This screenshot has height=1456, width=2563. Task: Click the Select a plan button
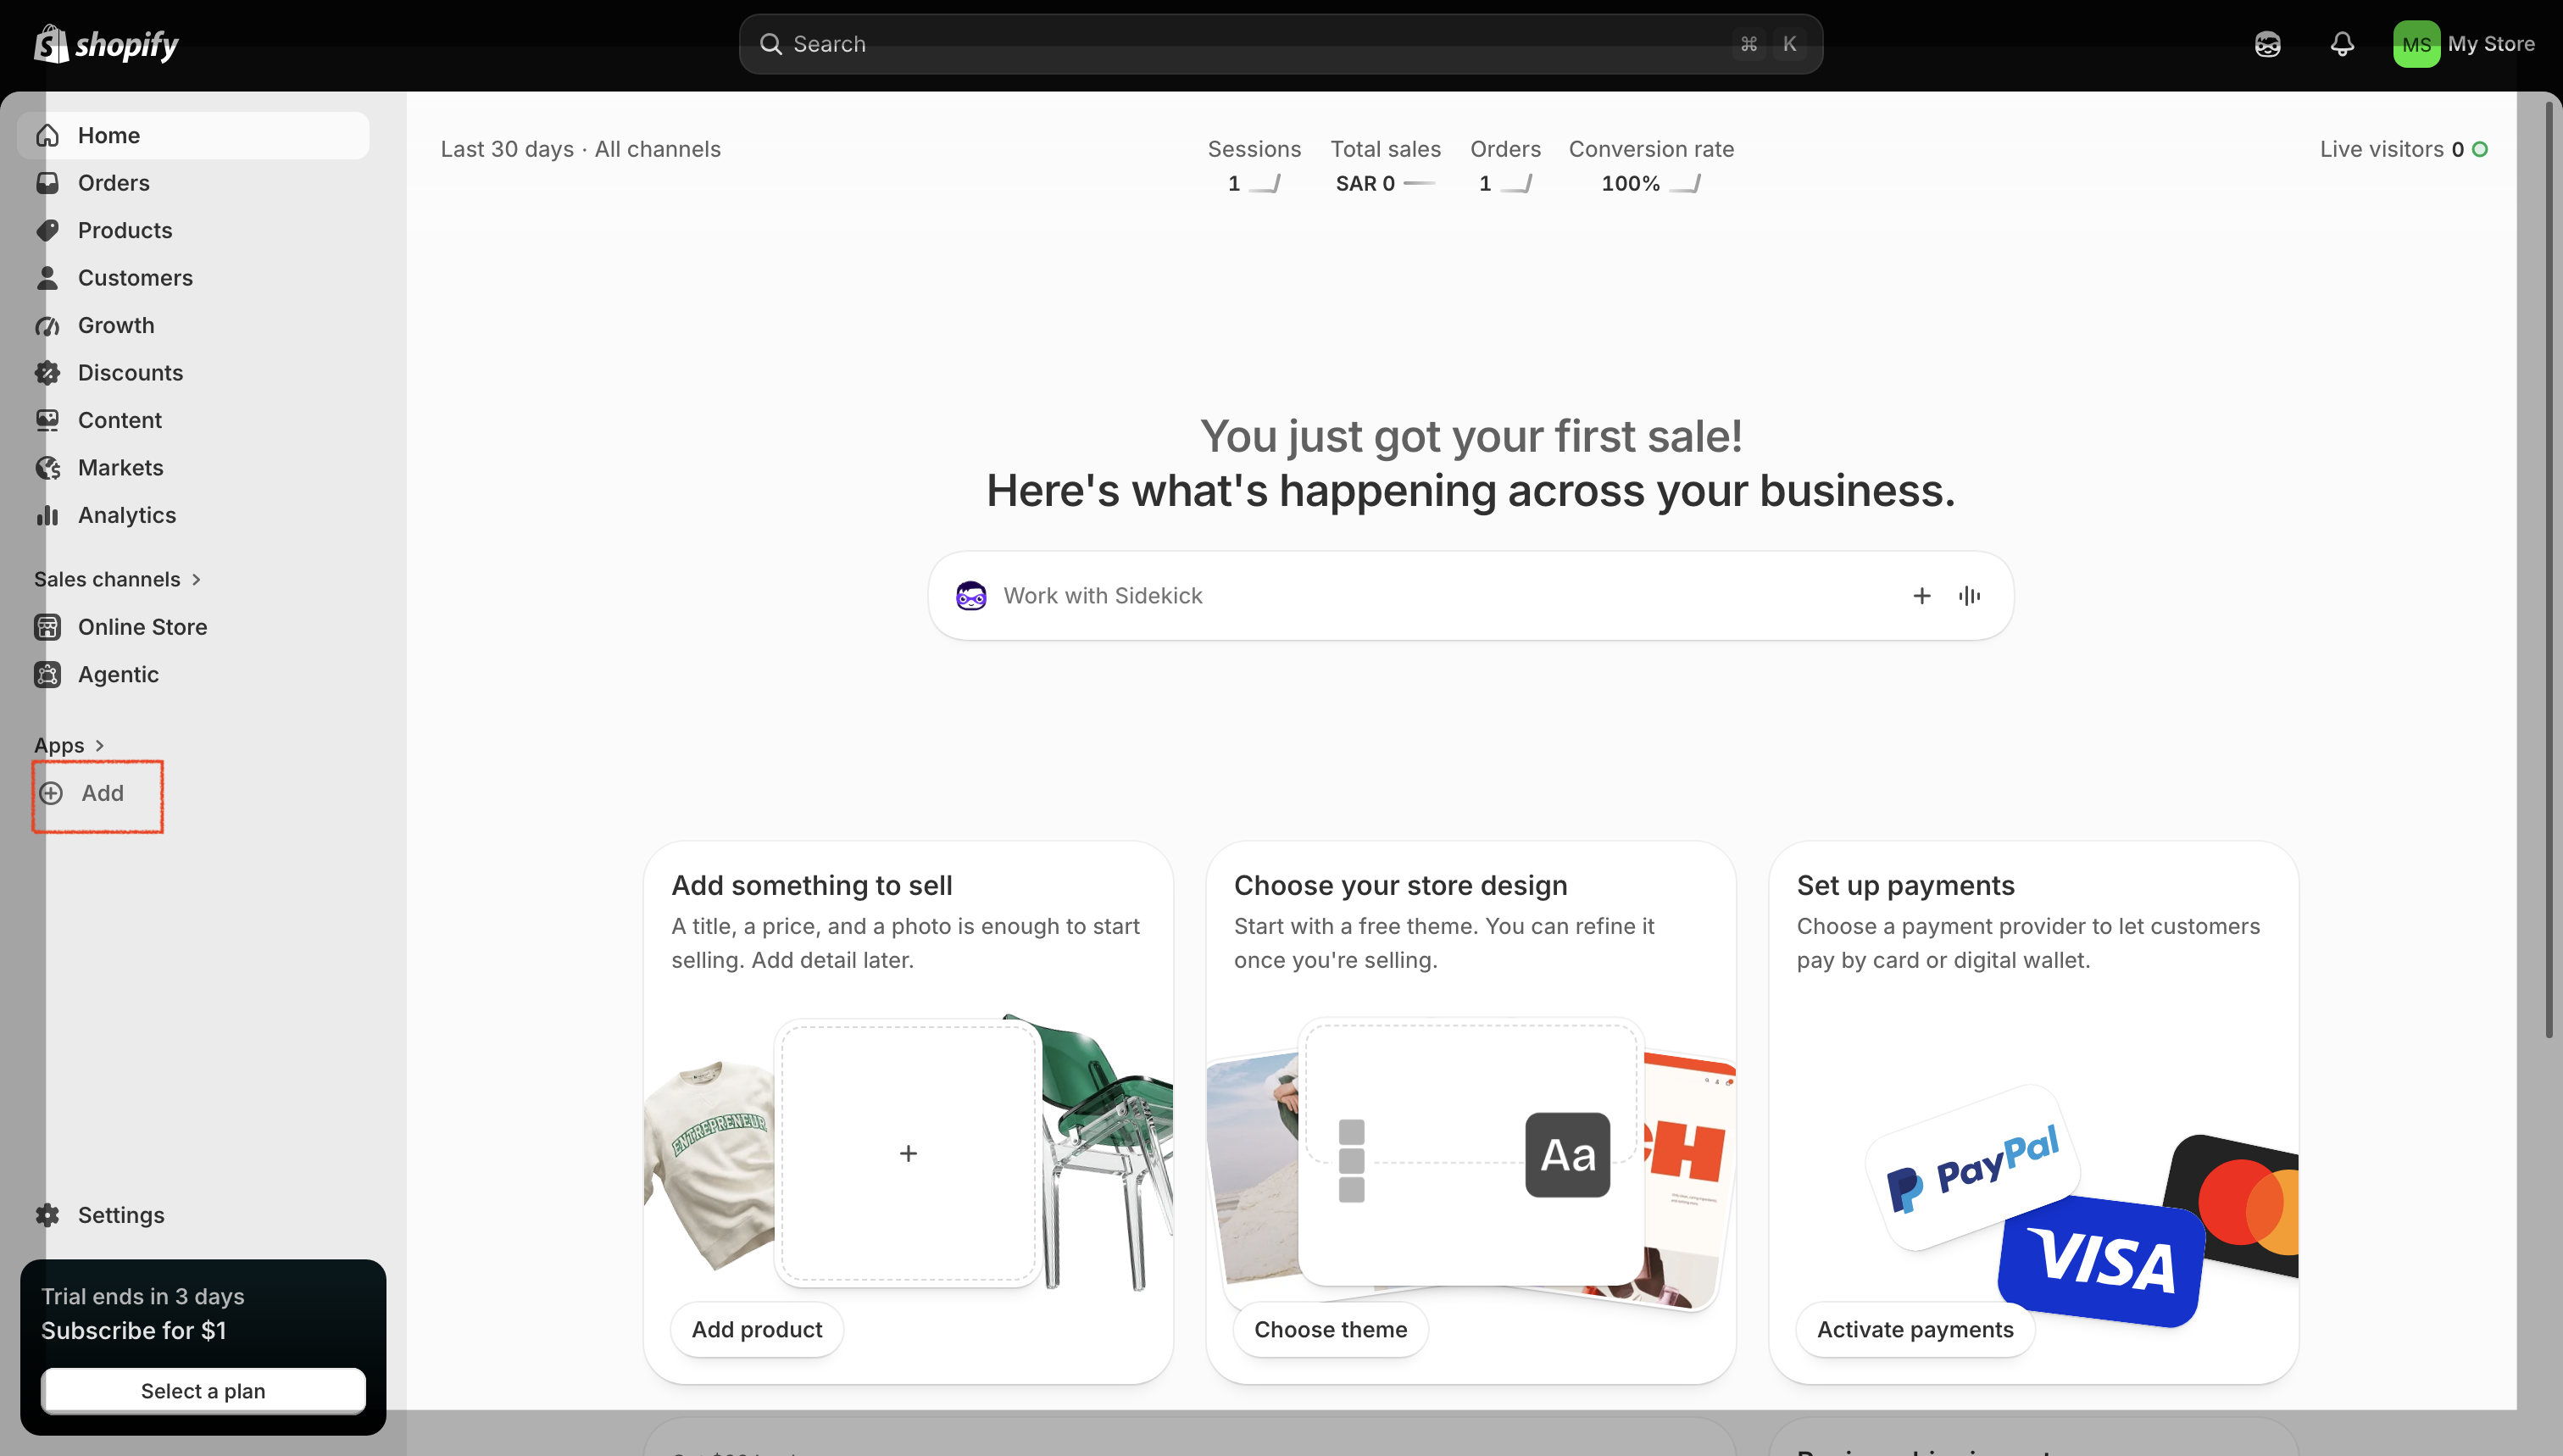tap(203, 1391)
